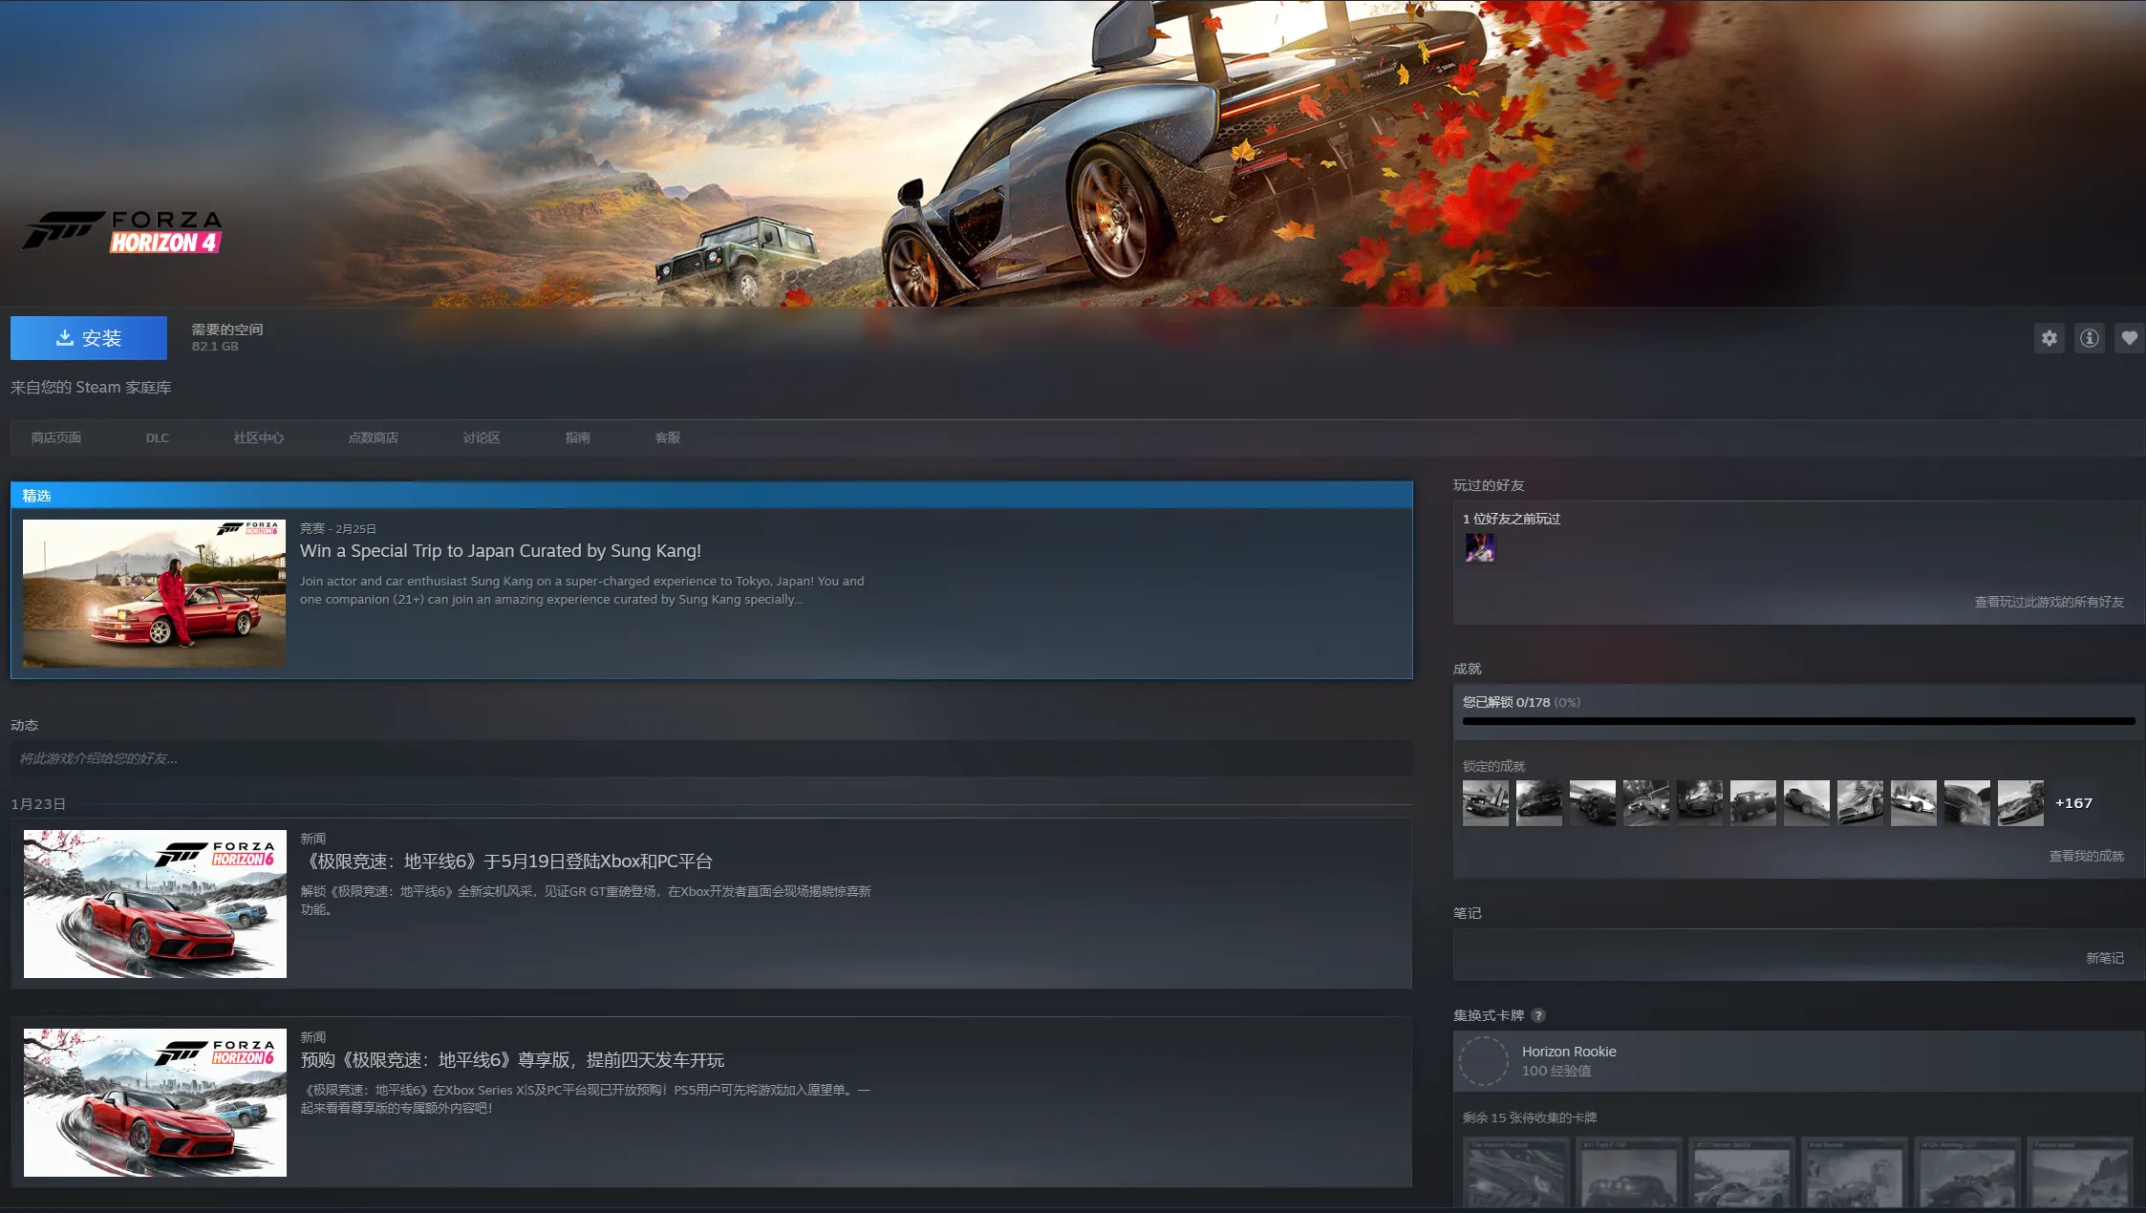
Task: Click 查看玩过此游戏的所有好友 link
Action: tap(2049, 602)
